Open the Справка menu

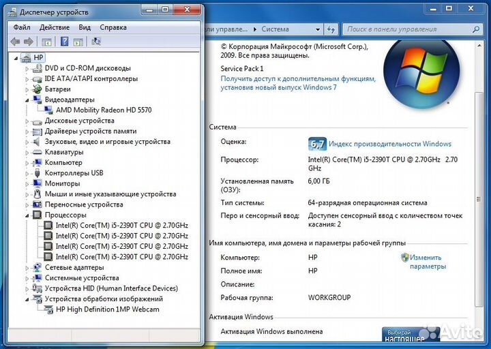click(x=113, y=27)
